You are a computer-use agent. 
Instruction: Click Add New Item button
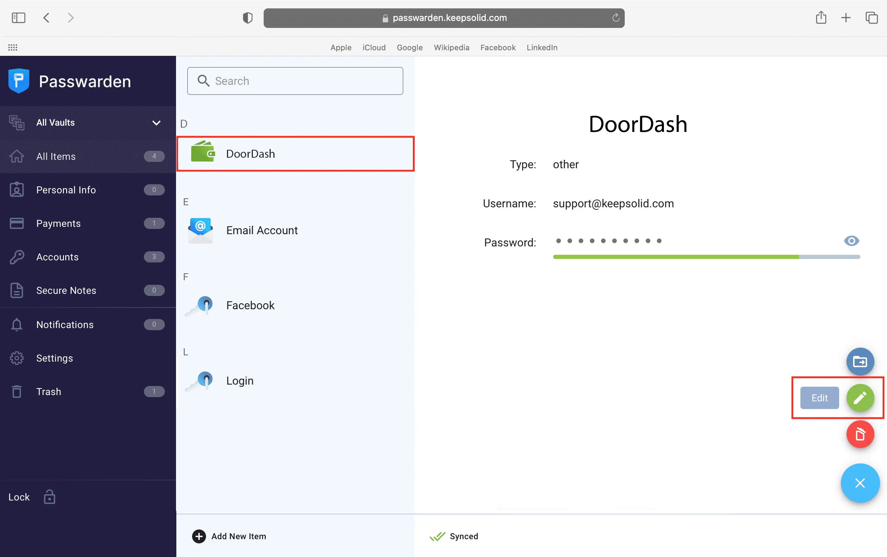click(229, 536)
